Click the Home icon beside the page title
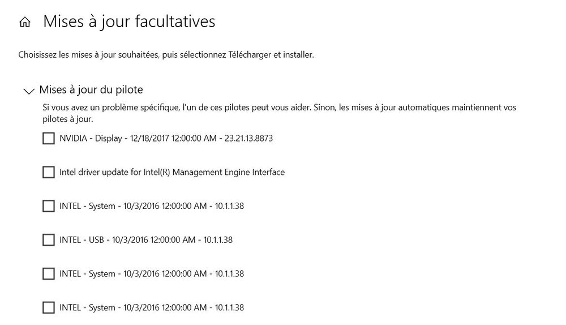 pos(24,22)
